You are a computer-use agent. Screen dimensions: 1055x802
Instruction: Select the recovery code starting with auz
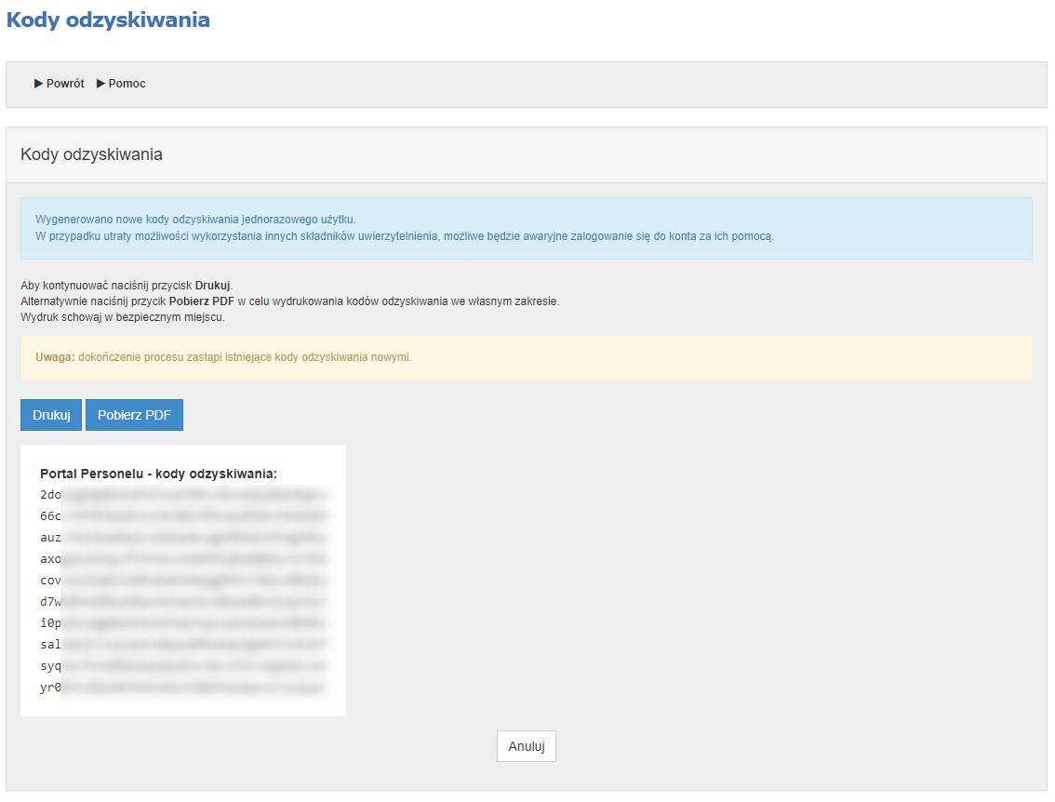[x=183, y=537]
